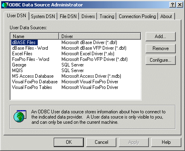Select the dBase Files - Word data source
185x151 pixels.
[x=30, y=48]
